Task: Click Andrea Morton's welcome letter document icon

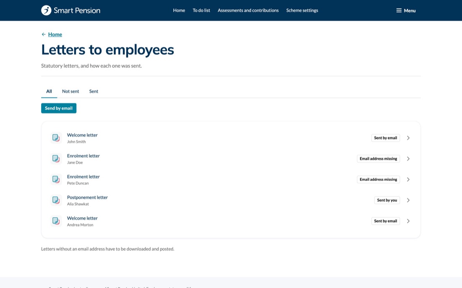Action: (x=56, y=221)
